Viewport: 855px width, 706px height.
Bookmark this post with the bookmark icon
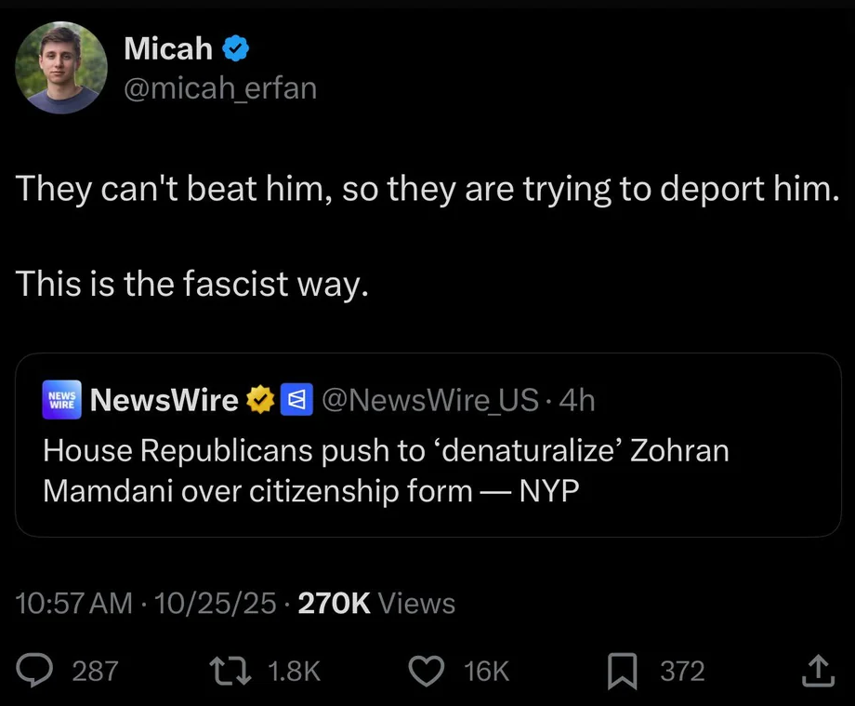pos(621,670)
